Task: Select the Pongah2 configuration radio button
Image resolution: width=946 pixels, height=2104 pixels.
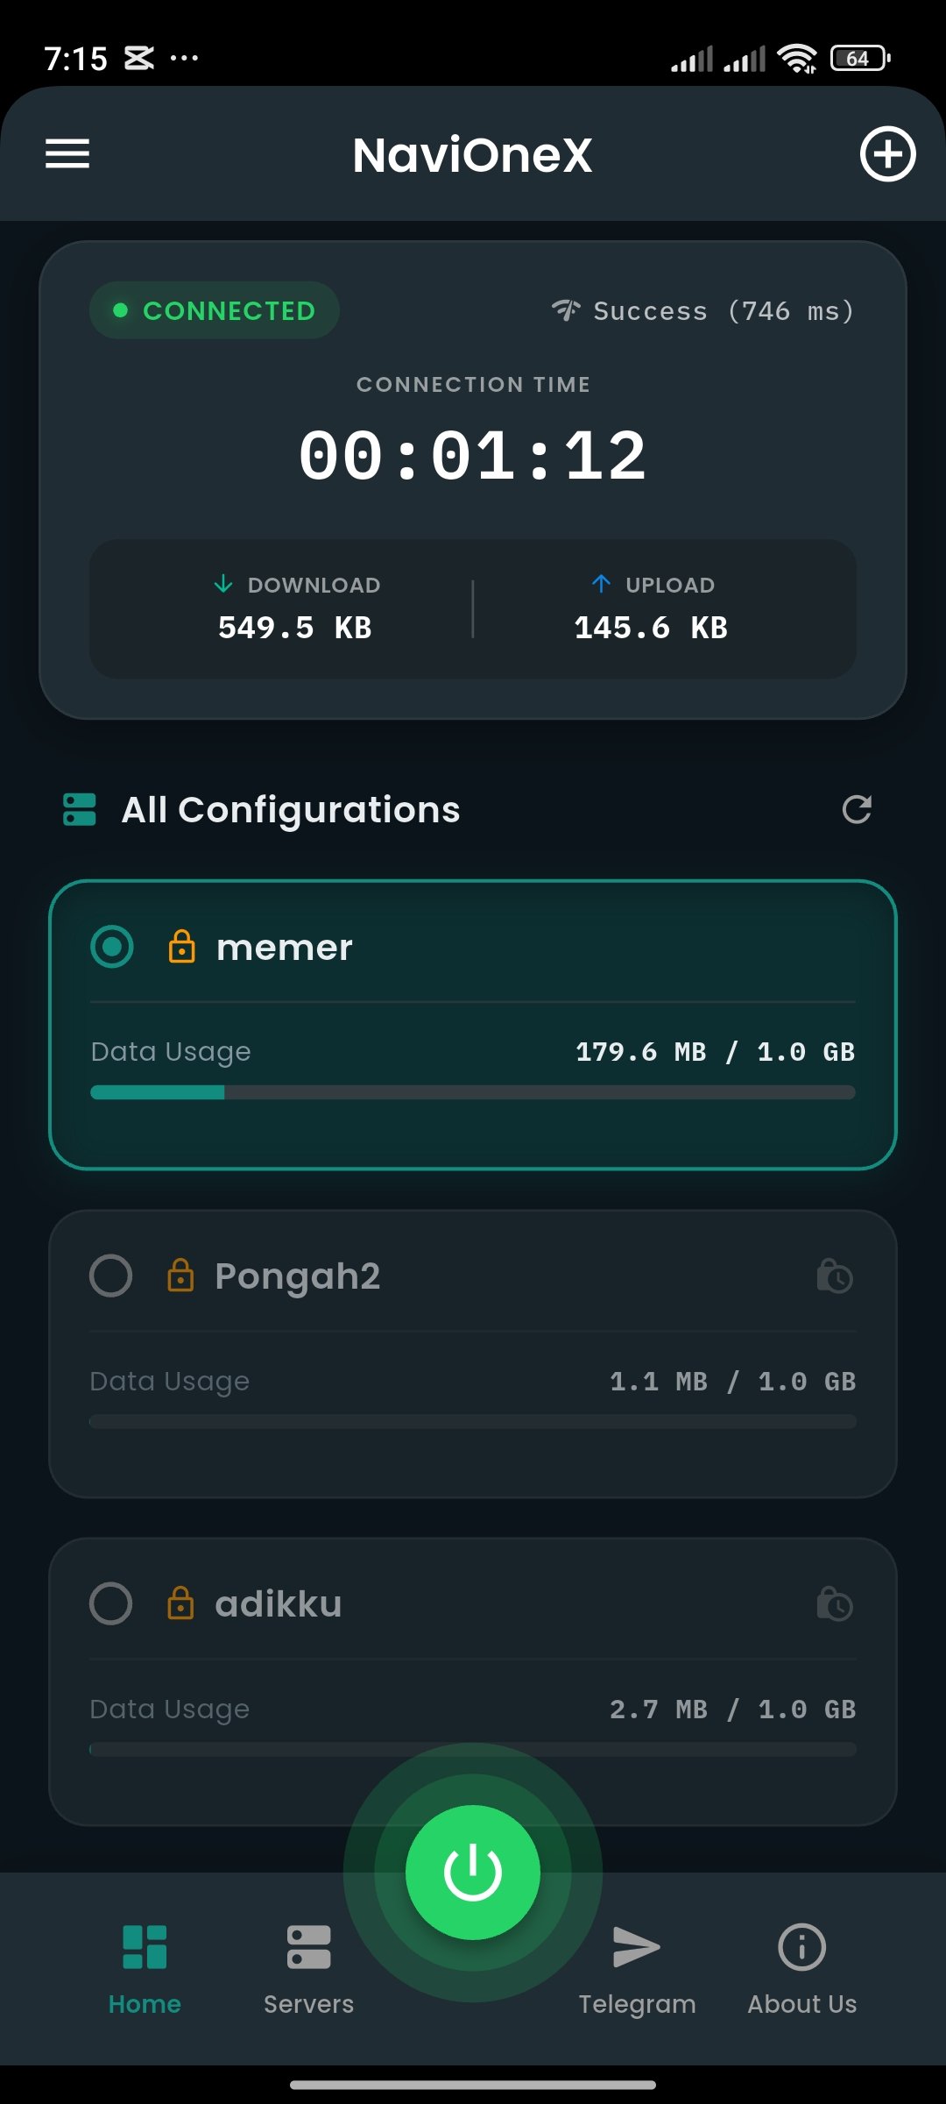Action: coord(111,1276)
